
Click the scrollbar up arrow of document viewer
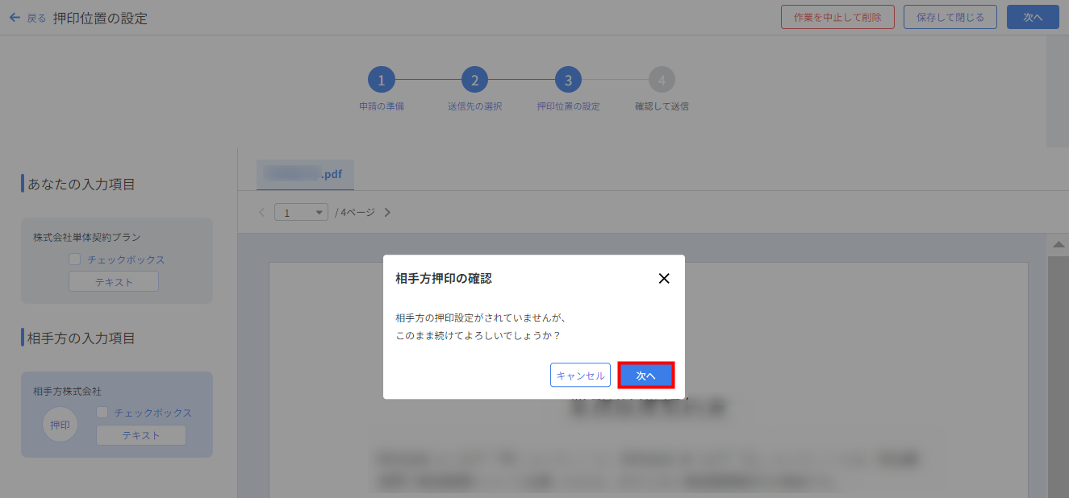(1057, 244)
